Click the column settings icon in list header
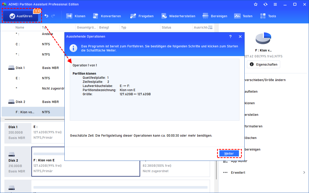 click(x=210, y=28)
